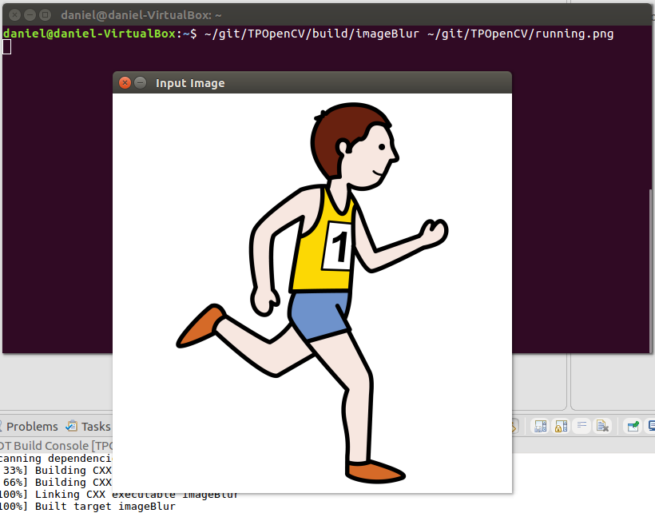The image size is (655, 517).
Task: Clear the console with the document-X icon
Action: [602, 426]
